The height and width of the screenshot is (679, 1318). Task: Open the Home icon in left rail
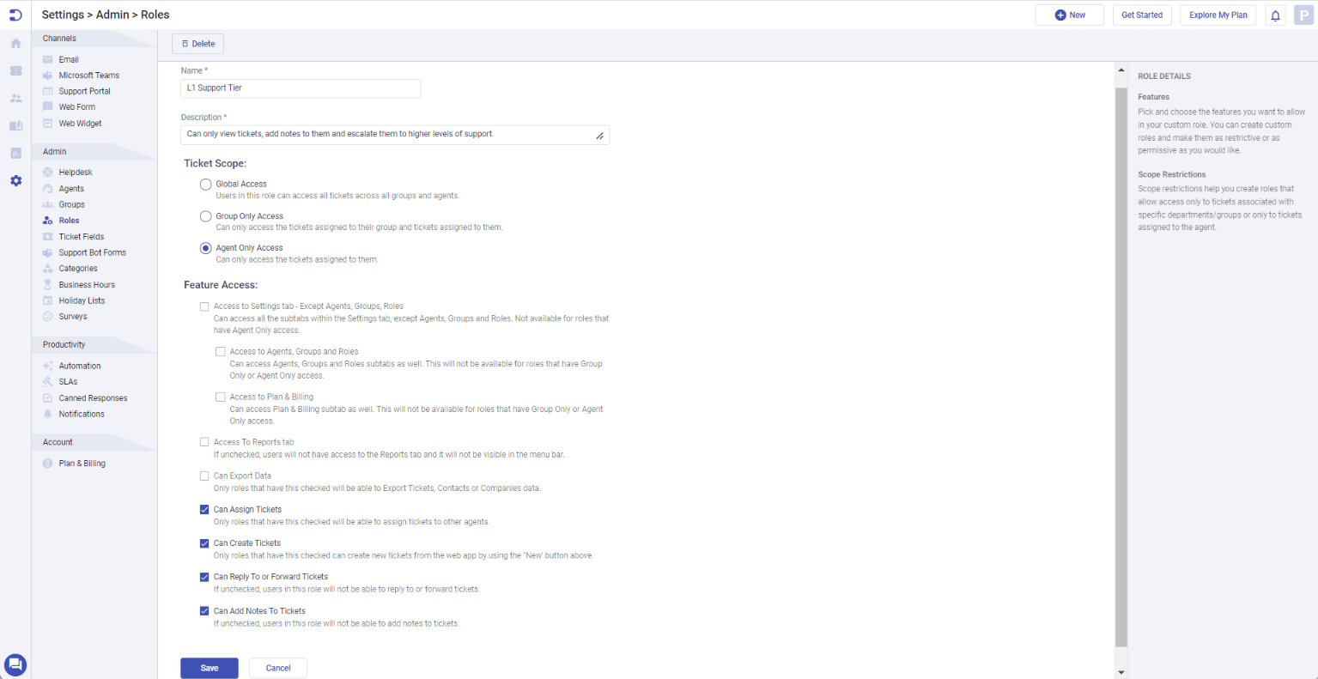tap(15, 43)
